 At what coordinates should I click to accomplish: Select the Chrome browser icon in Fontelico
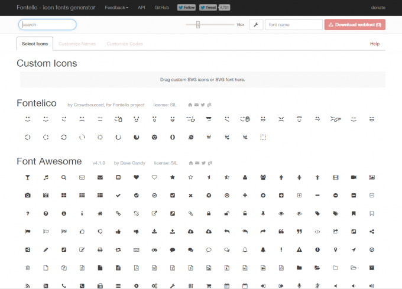click(154, 137)
